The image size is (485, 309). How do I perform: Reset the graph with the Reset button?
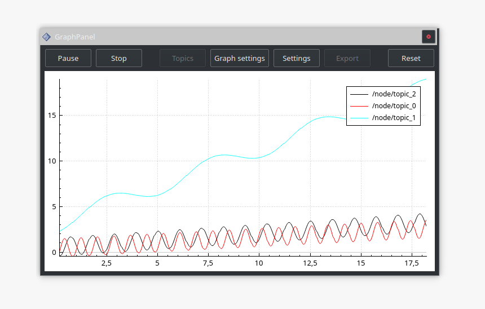coord(411,58)
